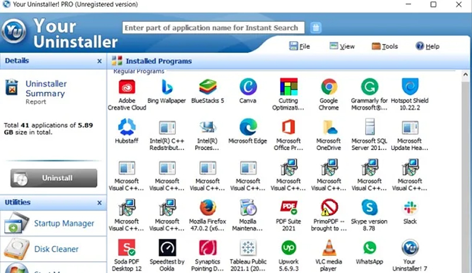Select Synaptics Pointing Device icon
The height and width of the screenshot is (273, 472).
[208, 248]
